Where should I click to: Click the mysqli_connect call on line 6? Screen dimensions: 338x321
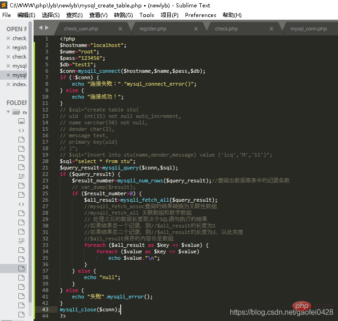99,71
